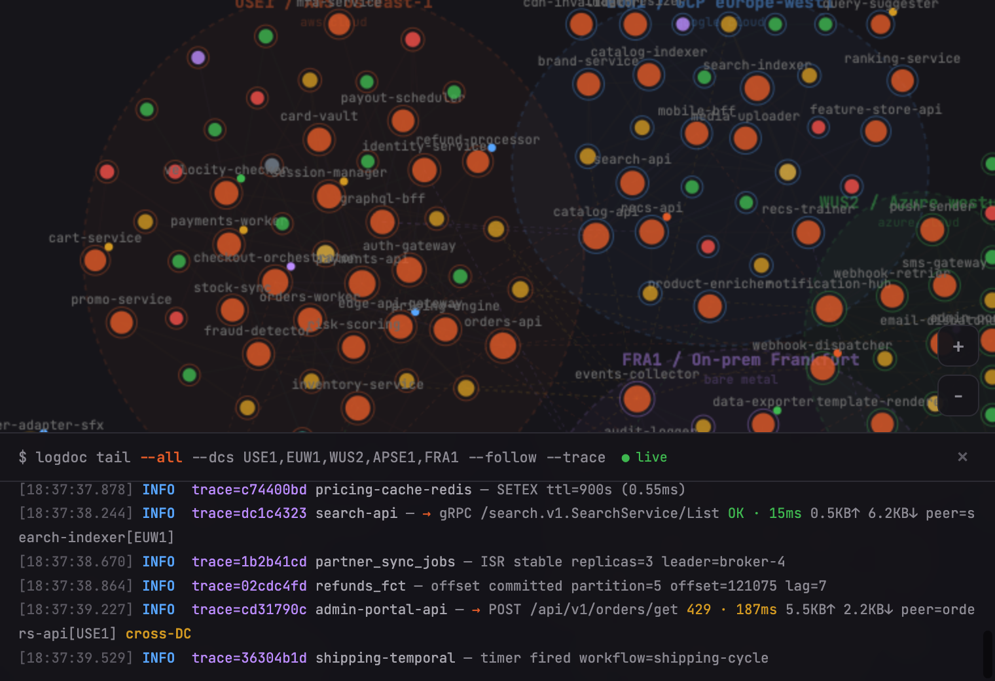Select the inventory-service node
Screen dimensions: 995x681
click(357, 408)
